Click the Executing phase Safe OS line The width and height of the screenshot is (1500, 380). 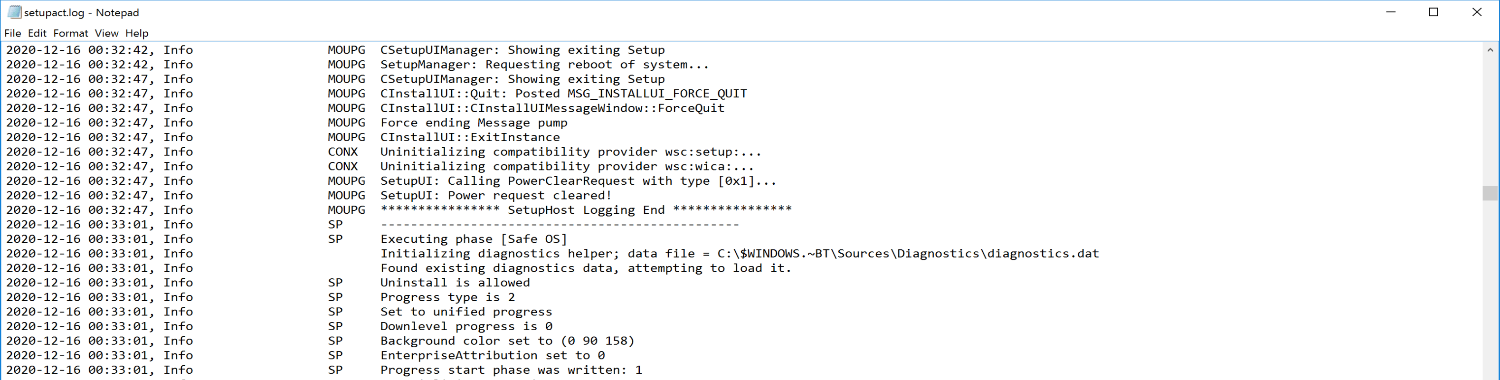coord(474,238)
